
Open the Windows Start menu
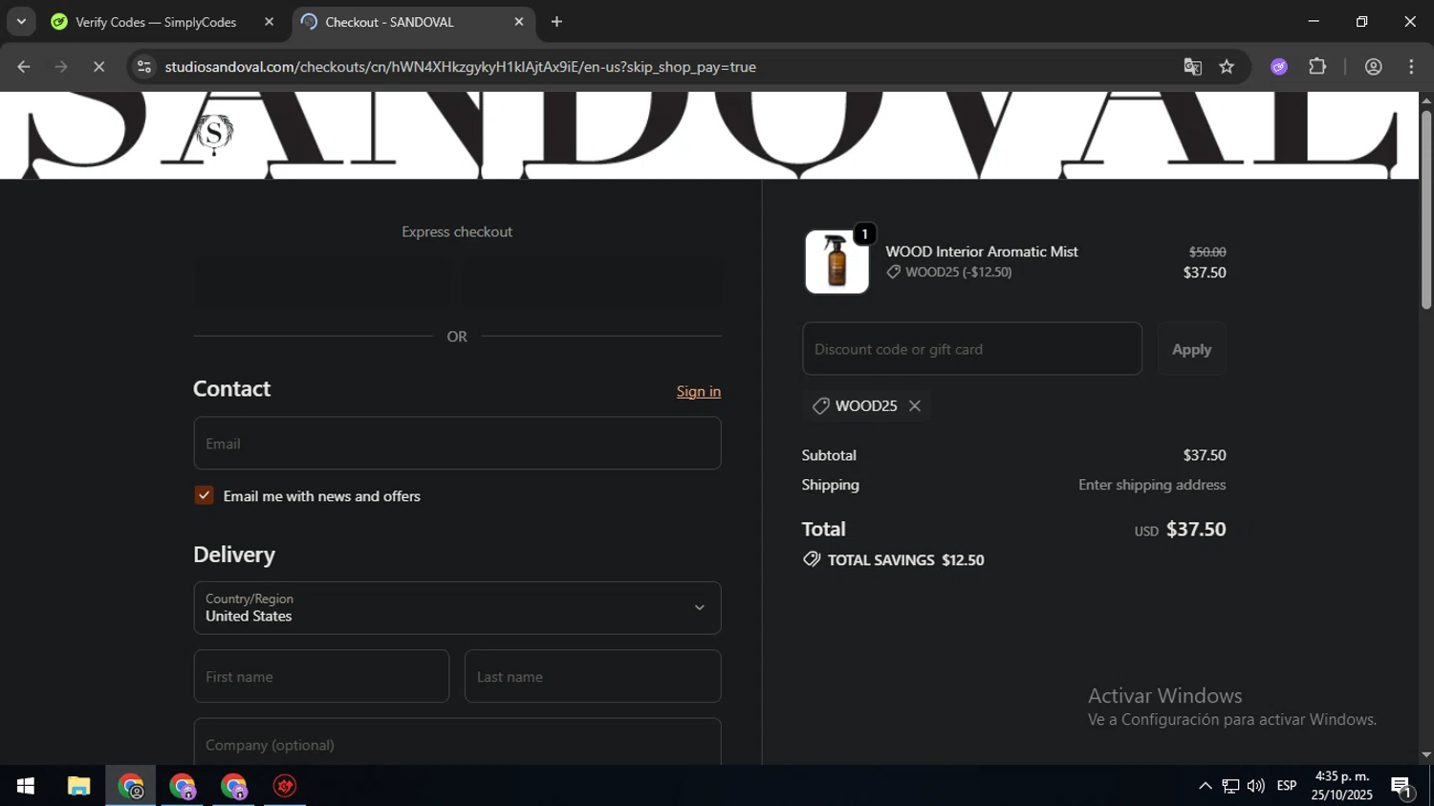pyautogui.click(x=26, y=786)
